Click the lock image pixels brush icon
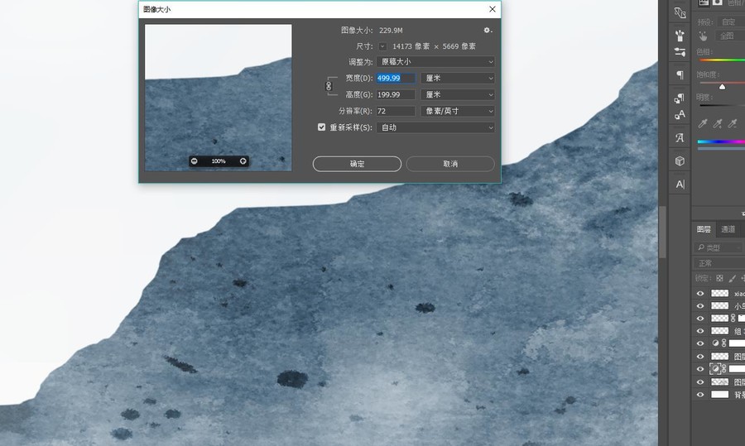Viewport: 745px width, 446px height. 733,278
